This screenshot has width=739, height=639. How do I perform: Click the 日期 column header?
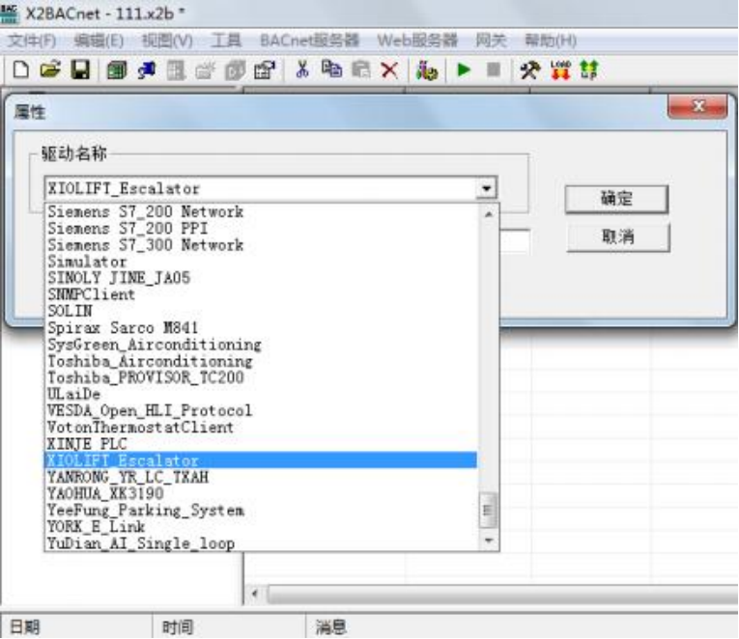pyautogui.click(x=76, y=626)
